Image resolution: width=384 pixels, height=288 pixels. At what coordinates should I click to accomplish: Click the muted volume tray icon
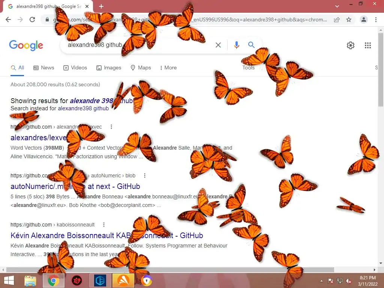click(x=349, y=281)
